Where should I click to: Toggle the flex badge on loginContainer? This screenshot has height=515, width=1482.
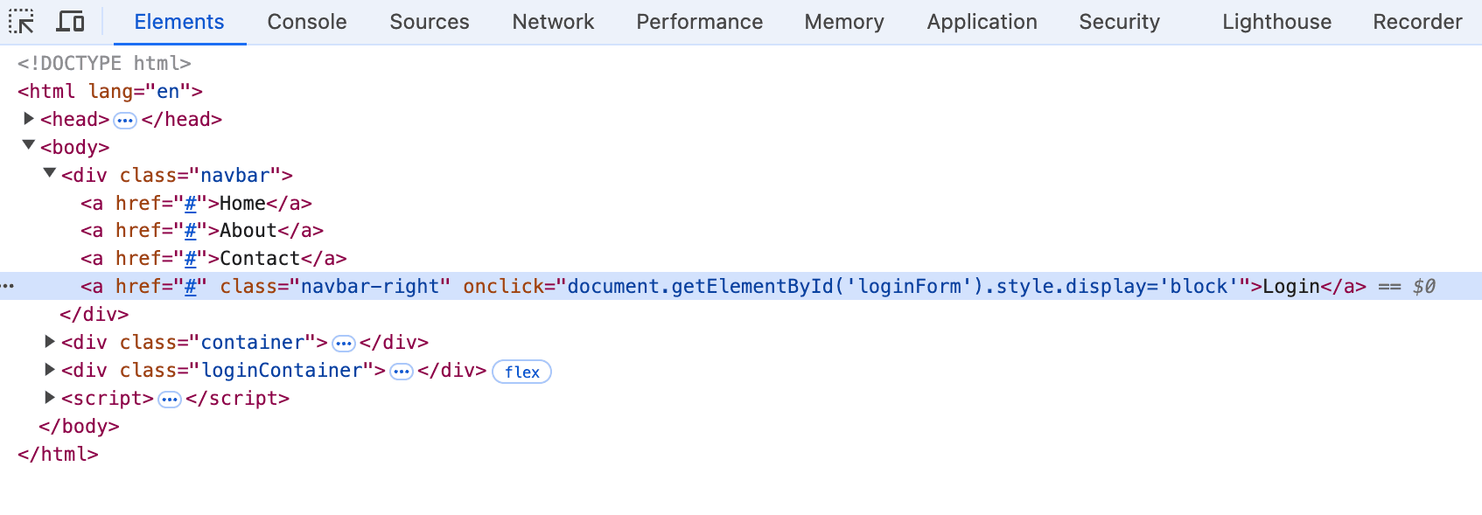tap(522, 372)
